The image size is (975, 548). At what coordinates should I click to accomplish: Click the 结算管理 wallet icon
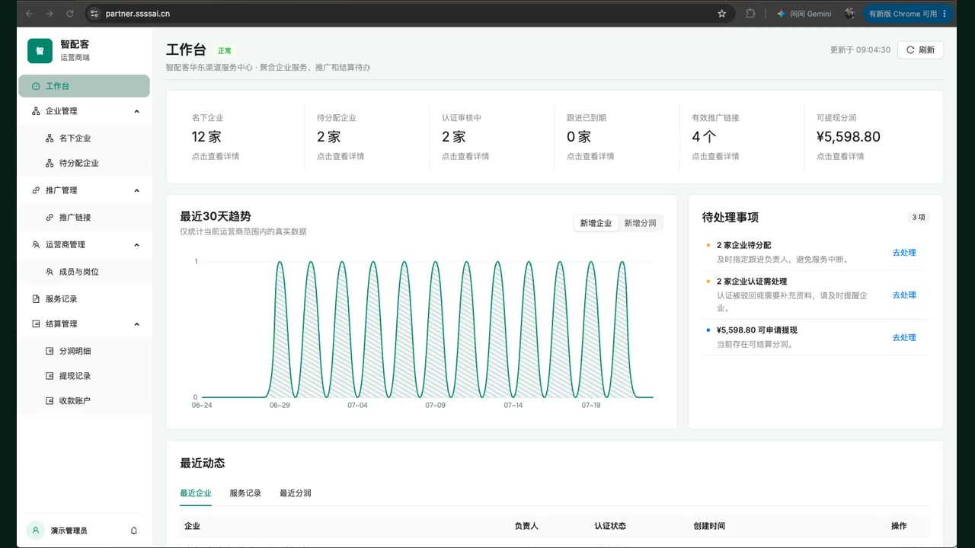[36, 324]
